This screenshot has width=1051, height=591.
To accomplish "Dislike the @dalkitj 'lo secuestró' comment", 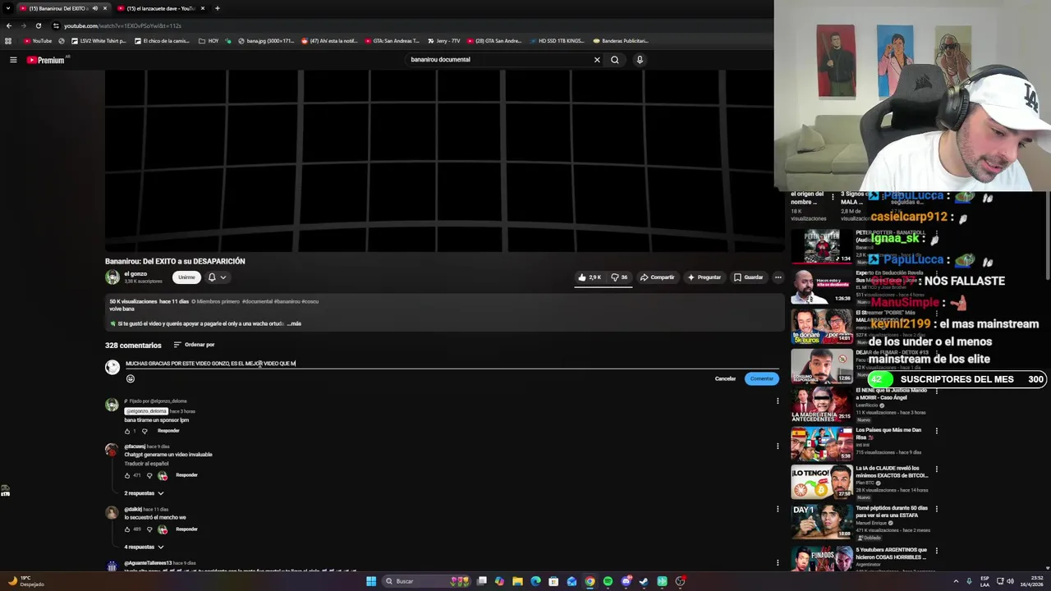I will pos(149,529).
